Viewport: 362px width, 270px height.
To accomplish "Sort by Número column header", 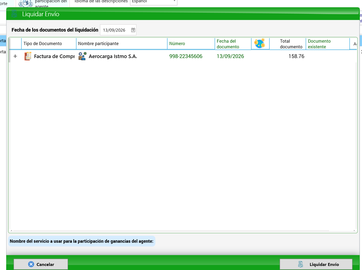I will click(x=191, y=44).
